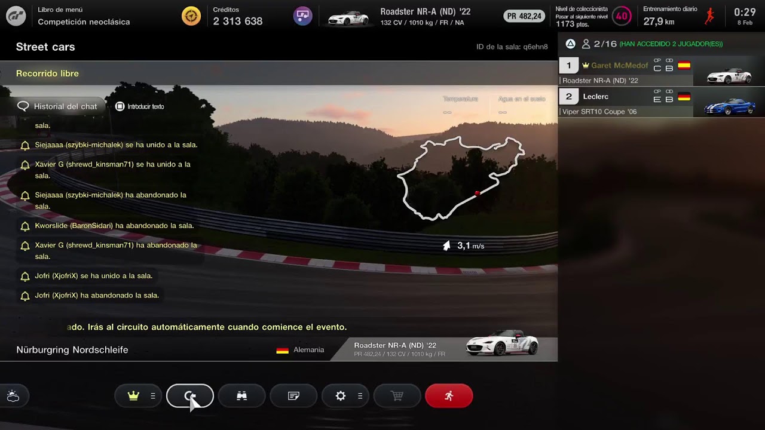Viewport: 765px width, 430px height.
Task: Open the room notes message button
Action: (x=293, y=396)
